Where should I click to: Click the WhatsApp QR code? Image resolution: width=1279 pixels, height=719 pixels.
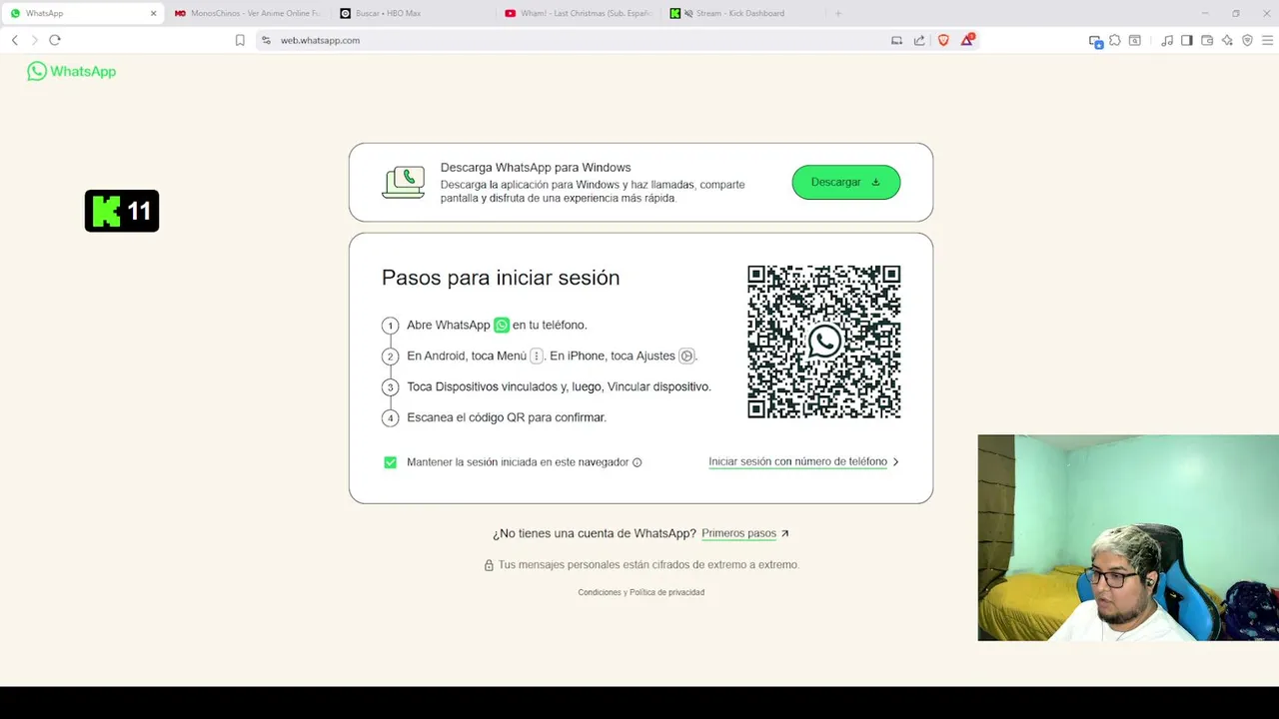824,342
